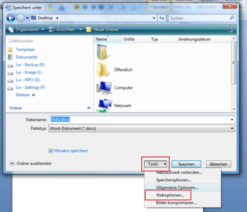Expand the Ansichten dropdown arrow
The height and width of the screenshot is (212, 247).
pyautogui.click(x=80, y=30)
